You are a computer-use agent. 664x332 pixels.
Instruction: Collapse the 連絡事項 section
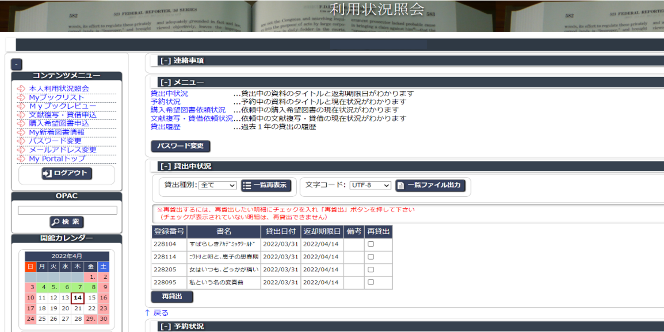(166, 61)
